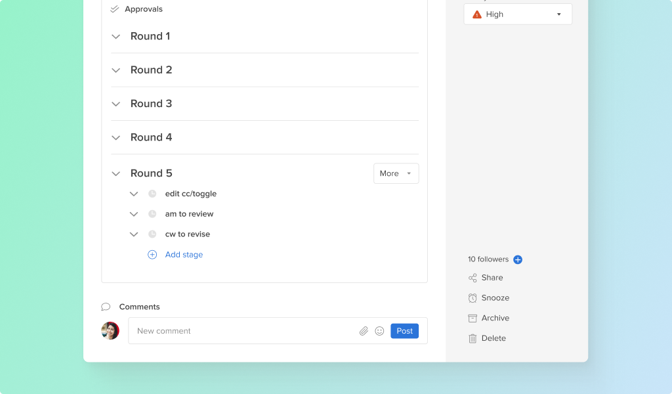This screenshot has height=394, width=672.
Task: Click the Share icon in sidebar
Action: (472, 278)
